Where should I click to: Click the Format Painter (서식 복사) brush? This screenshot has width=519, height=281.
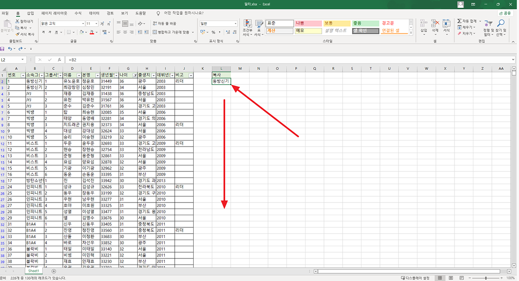coord(17,34)
